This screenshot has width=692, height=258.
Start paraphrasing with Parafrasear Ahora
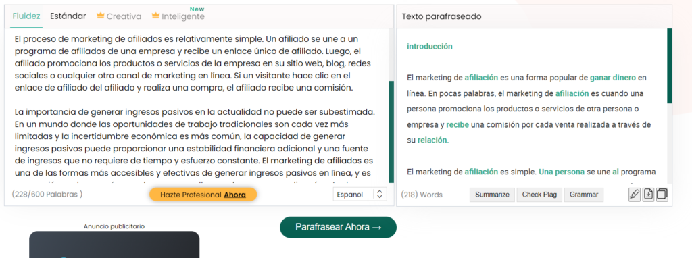[x=338, y=227]
